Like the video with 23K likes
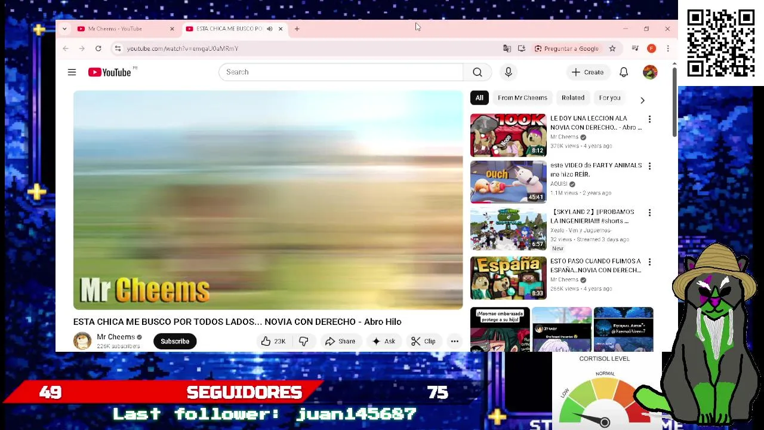Screen dimensions: 764x430 click(273, 341)
